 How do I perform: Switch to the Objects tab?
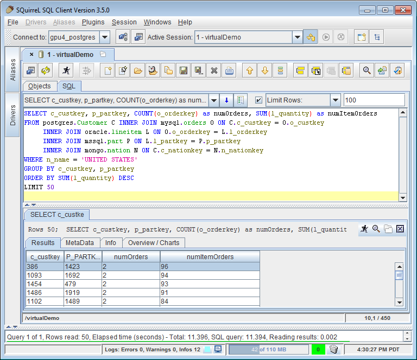coord(39,86)
